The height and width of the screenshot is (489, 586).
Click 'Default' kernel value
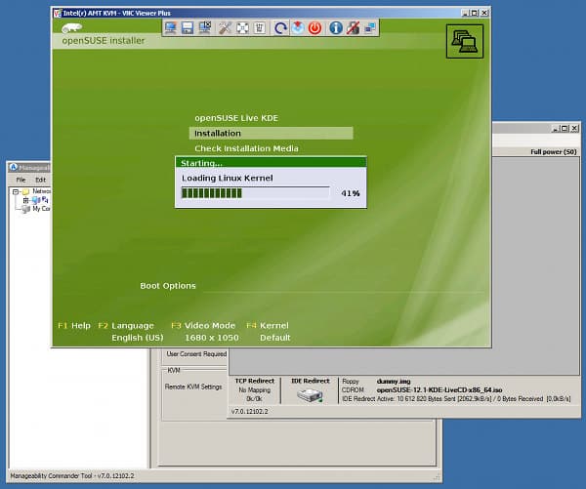click(x=275, y=338)
